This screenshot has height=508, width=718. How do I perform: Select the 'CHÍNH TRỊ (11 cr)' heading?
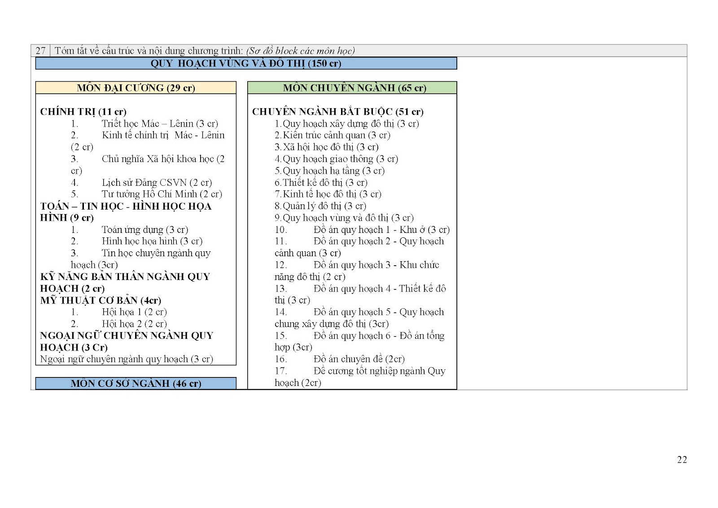[x=83, y=112]
